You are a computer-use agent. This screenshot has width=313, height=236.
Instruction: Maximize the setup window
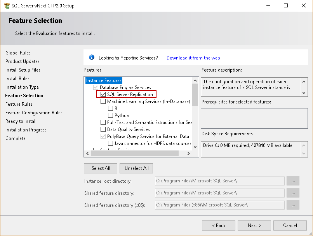pyautogui.click(x=286, y=5)
